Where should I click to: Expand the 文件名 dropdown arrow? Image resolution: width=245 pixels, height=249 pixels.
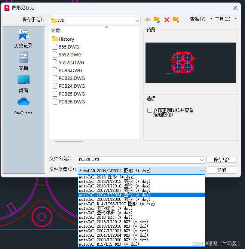[202, 160]
